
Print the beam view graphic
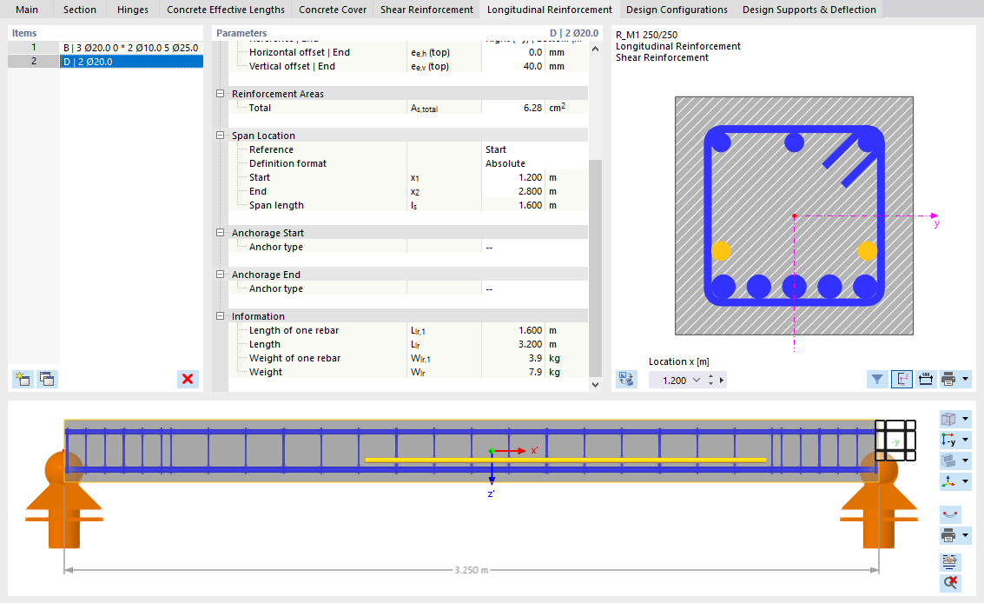949,536
